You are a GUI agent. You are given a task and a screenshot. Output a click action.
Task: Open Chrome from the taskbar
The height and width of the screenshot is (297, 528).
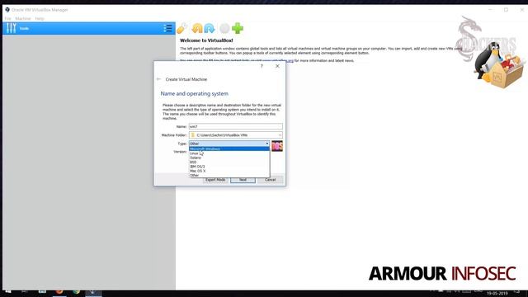pos(77,291)
